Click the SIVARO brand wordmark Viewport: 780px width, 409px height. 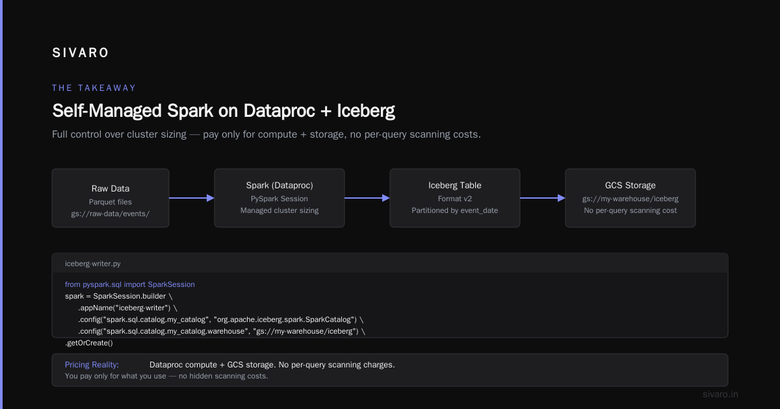81,53
